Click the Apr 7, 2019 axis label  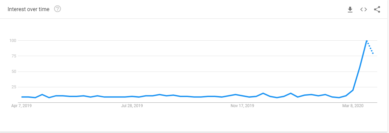[21, 106]
